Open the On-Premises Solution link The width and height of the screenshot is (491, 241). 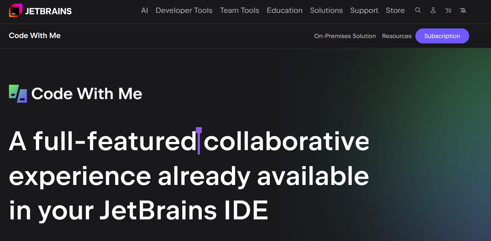(x=345, y=36)
